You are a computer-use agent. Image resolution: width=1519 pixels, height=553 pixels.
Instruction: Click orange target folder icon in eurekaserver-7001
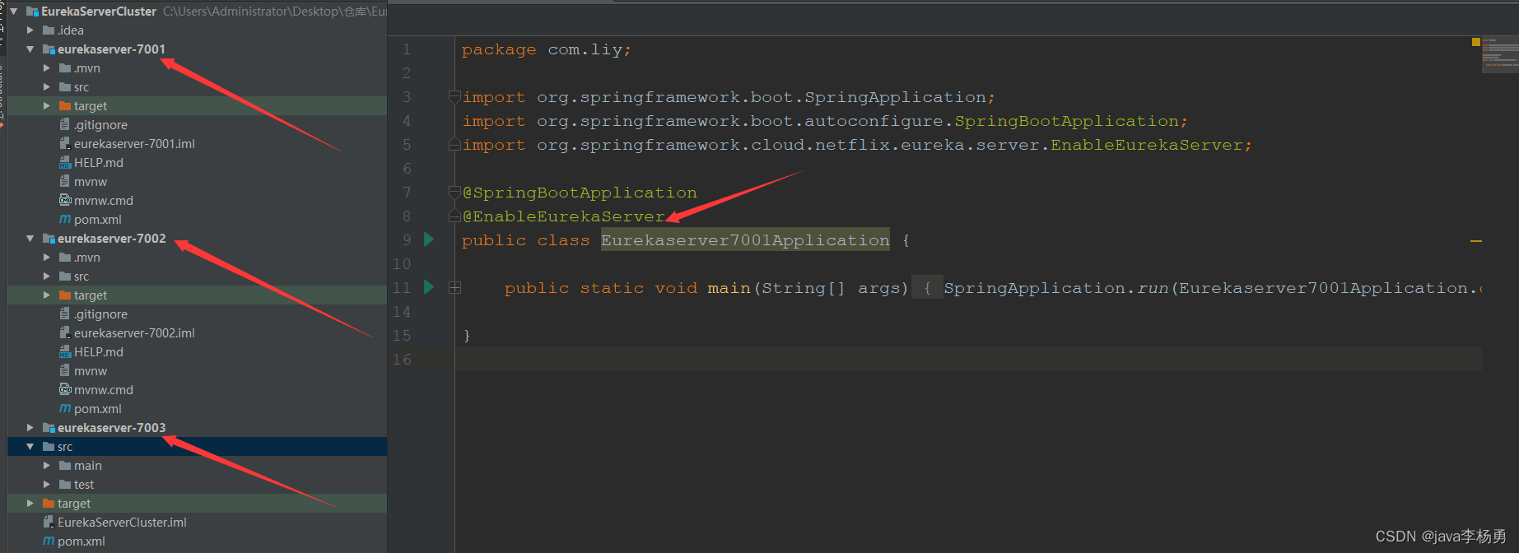coord(65,106)
